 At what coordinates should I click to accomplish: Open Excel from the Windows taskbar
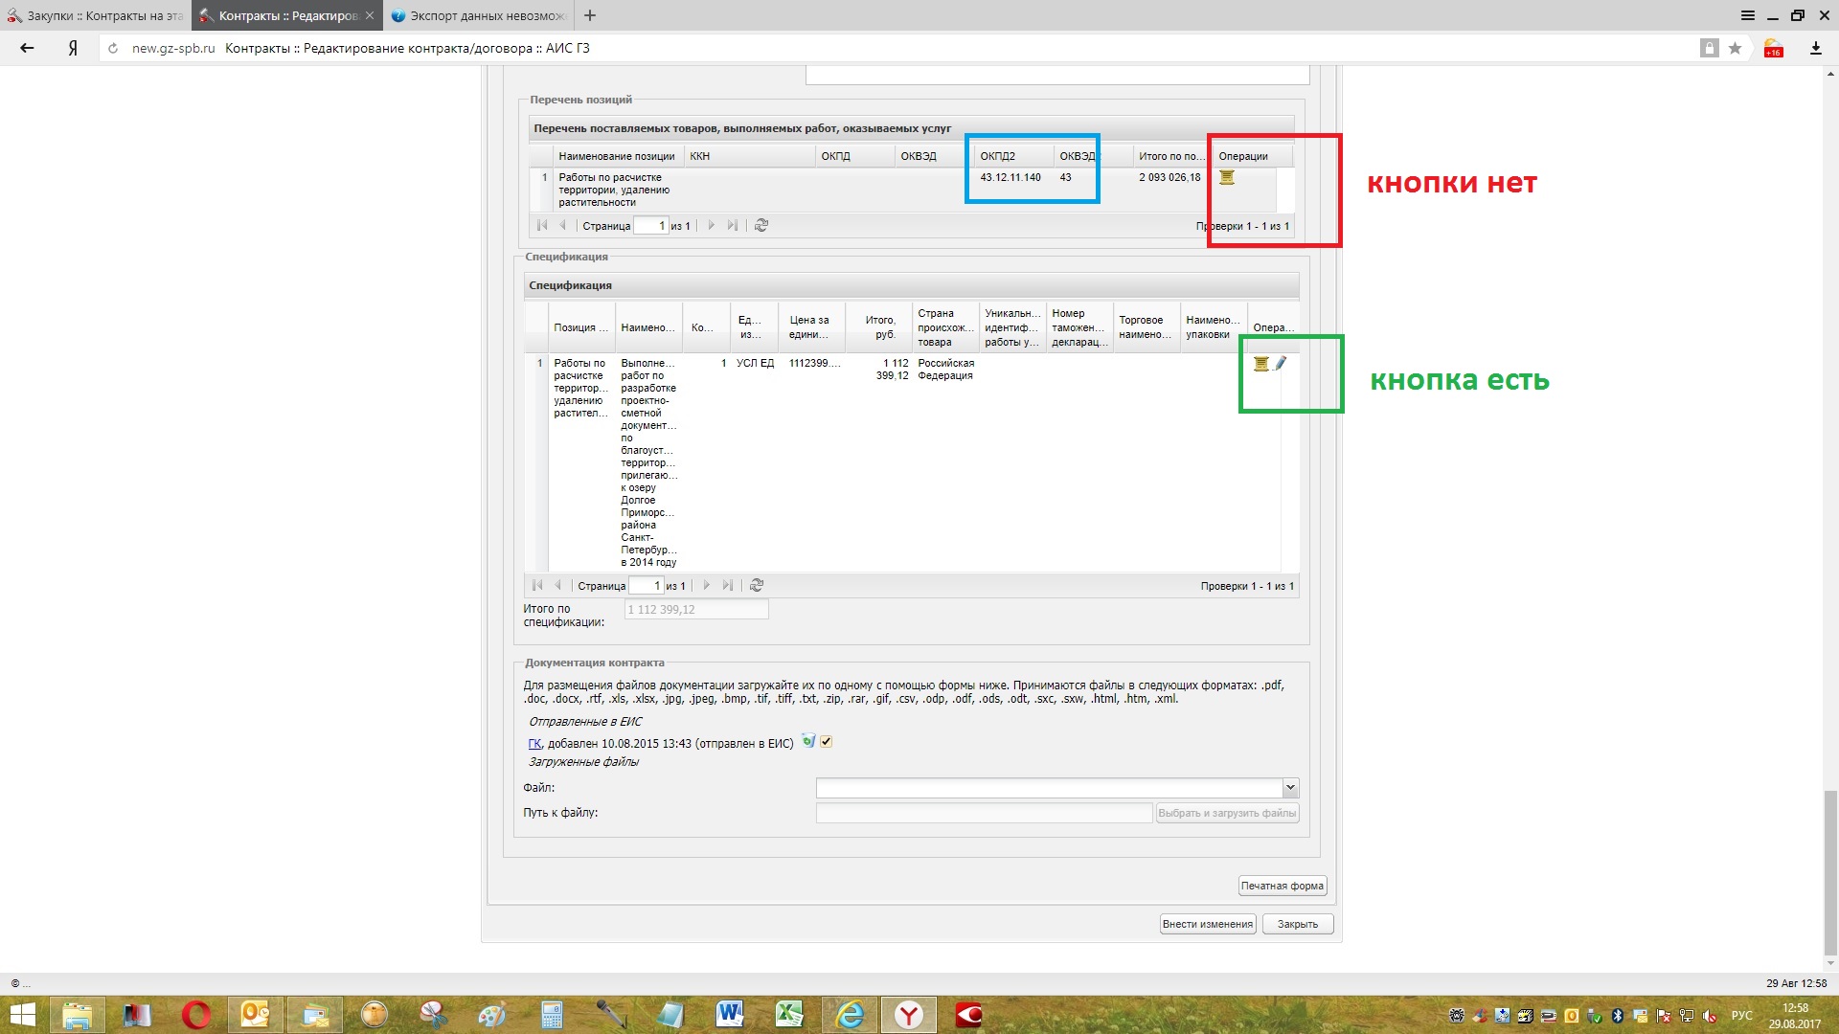click(789, 1014)
